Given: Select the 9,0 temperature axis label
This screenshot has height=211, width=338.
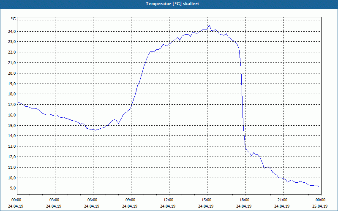Looking at the screenshot, I should coord(13,188).
